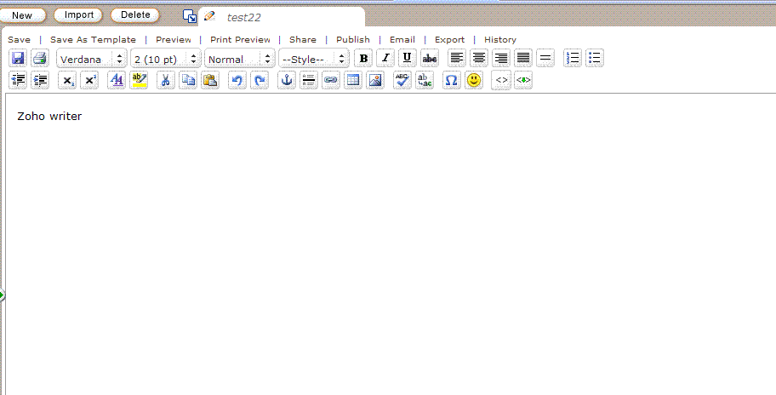Decrease indent with outdent icon
776x395 pixels.
(18, 80)
